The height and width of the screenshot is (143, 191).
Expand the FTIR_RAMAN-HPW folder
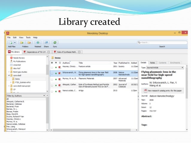(11, 82)
